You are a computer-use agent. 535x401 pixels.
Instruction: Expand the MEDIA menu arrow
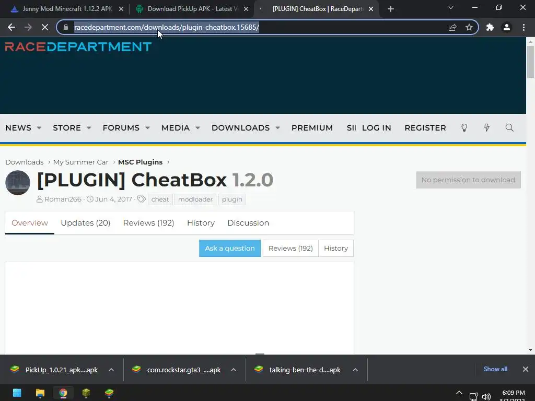tap(197, 128)
